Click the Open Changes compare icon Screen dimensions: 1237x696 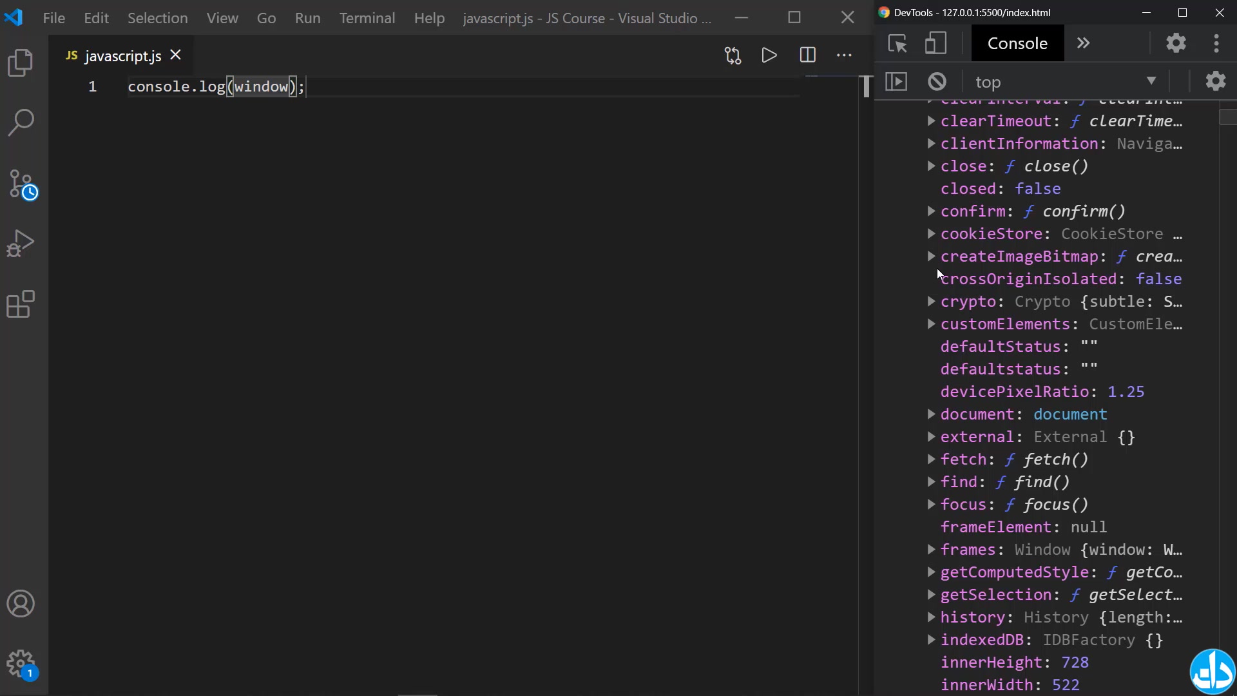pos(733,55)
